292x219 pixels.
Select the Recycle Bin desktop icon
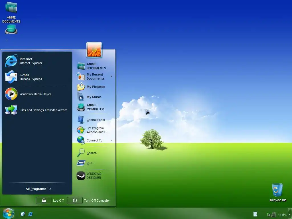(277, 190)
